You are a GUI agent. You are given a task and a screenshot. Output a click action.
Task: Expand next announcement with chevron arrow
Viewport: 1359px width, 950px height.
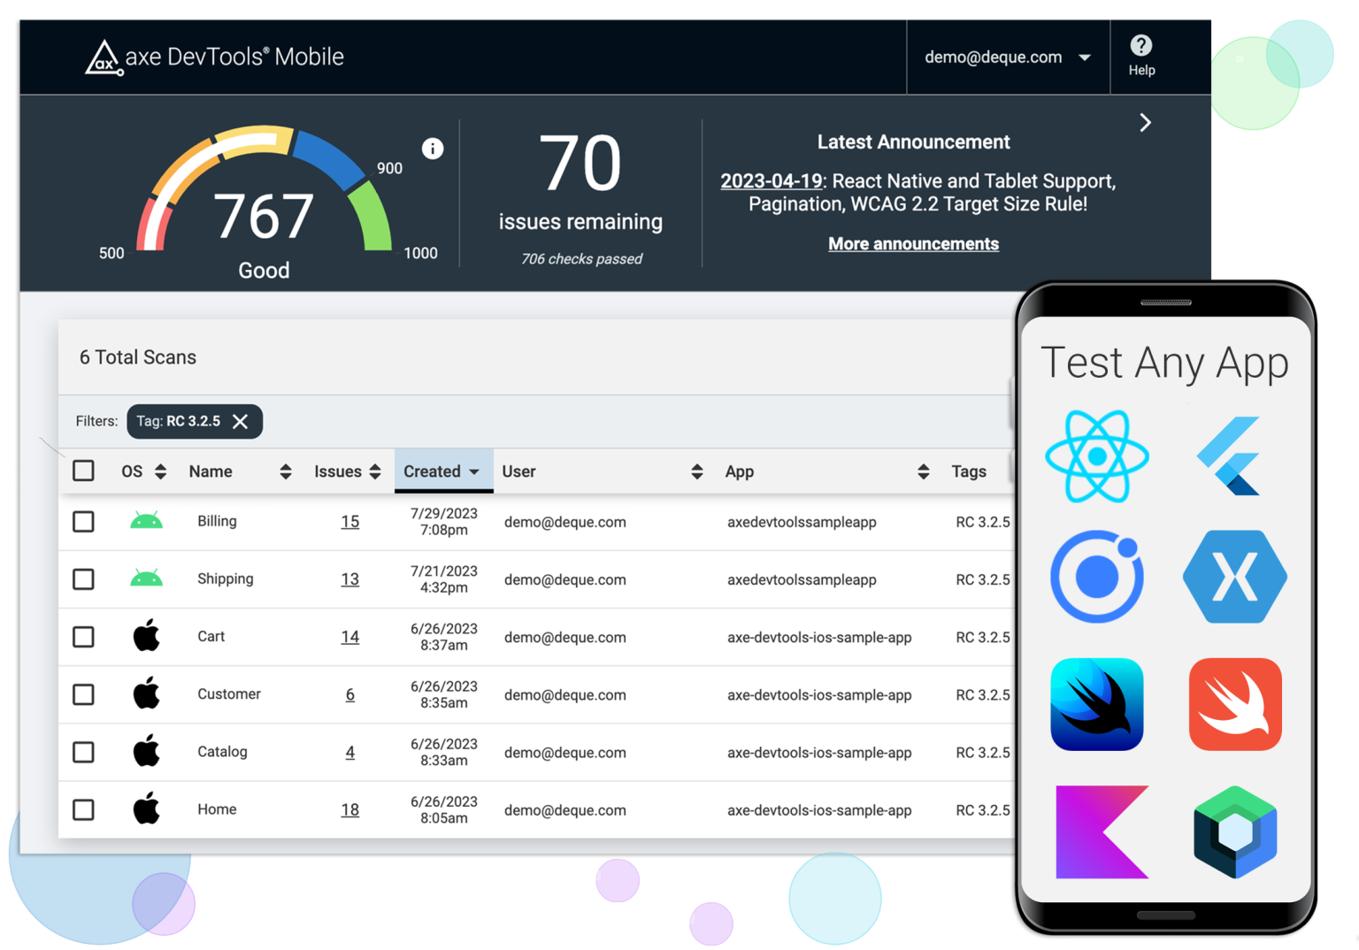(x=1145, y=123)
